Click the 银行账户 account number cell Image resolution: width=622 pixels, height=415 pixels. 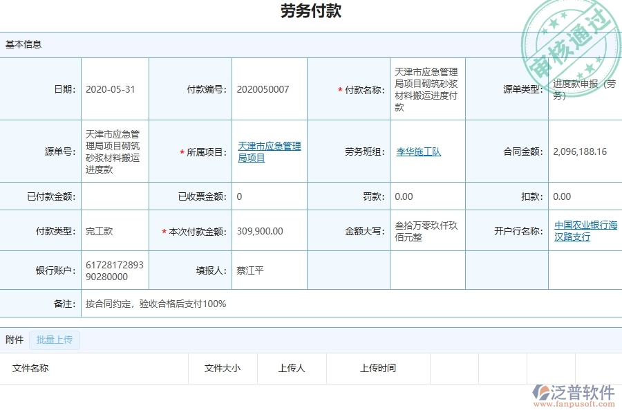115,270
